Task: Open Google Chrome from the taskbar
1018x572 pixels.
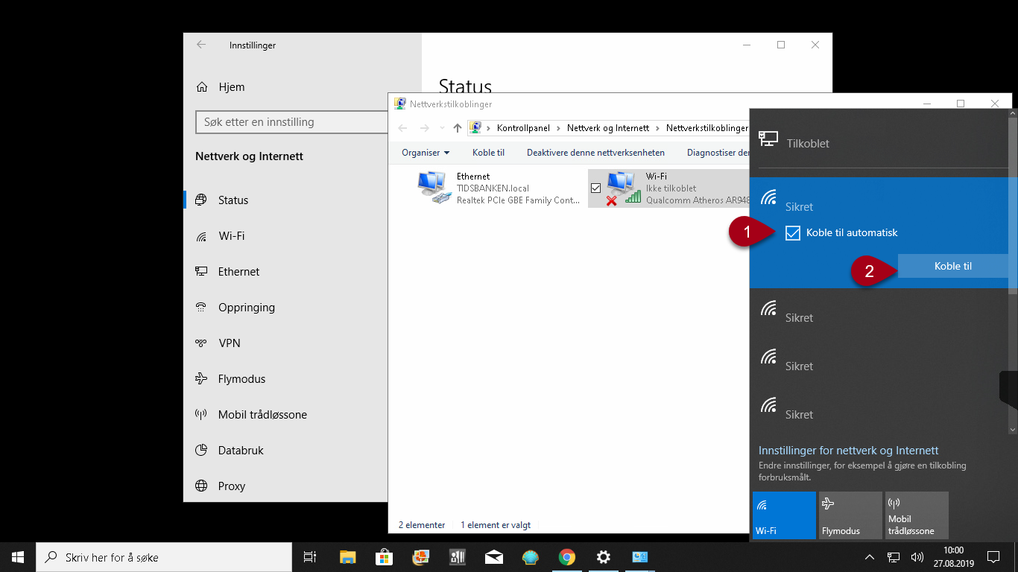Action: (567, 557)
